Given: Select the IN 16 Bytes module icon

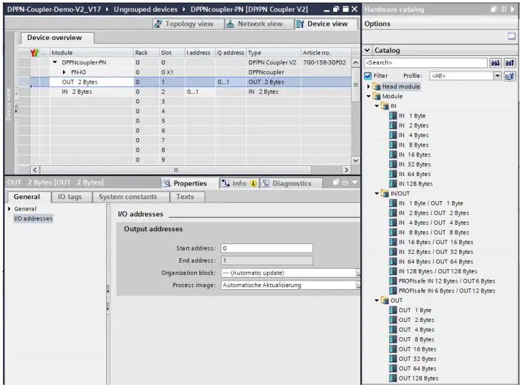Looking at the screenshot, I should tap(393, 154).
